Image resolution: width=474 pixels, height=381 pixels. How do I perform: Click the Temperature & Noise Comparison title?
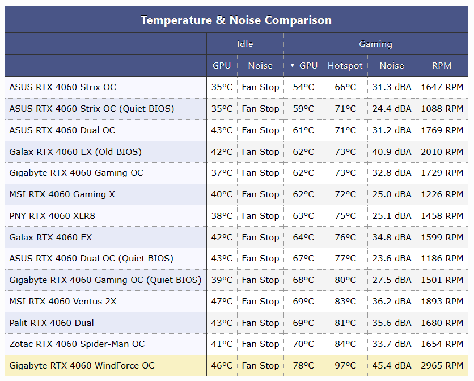236,20
